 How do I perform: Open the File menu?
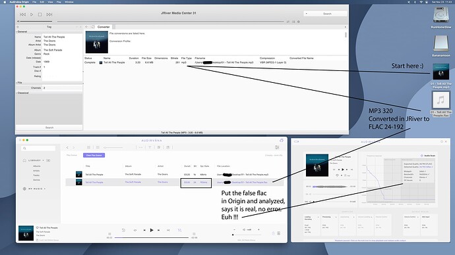coord(34,2)
